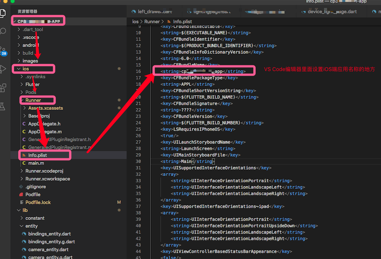Image resolution: width=381 pixels, height=259 pixels.
Task: Open the .gitignore file
Action: [x=35, y=186]
